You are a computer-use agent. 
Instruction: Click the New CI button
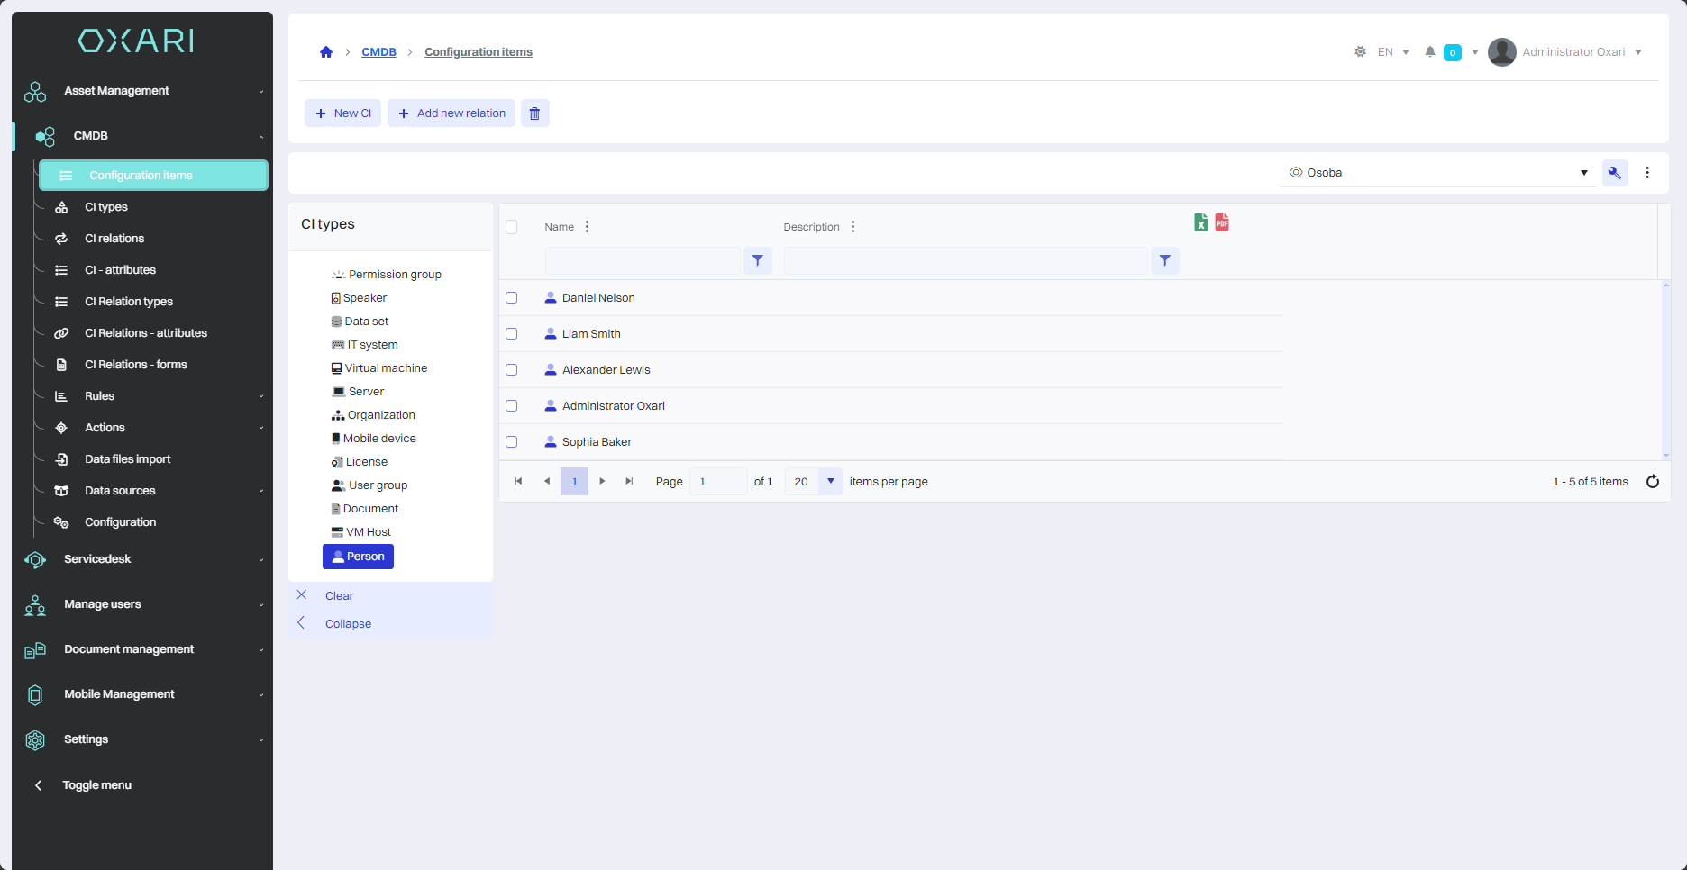click(342, 113)
